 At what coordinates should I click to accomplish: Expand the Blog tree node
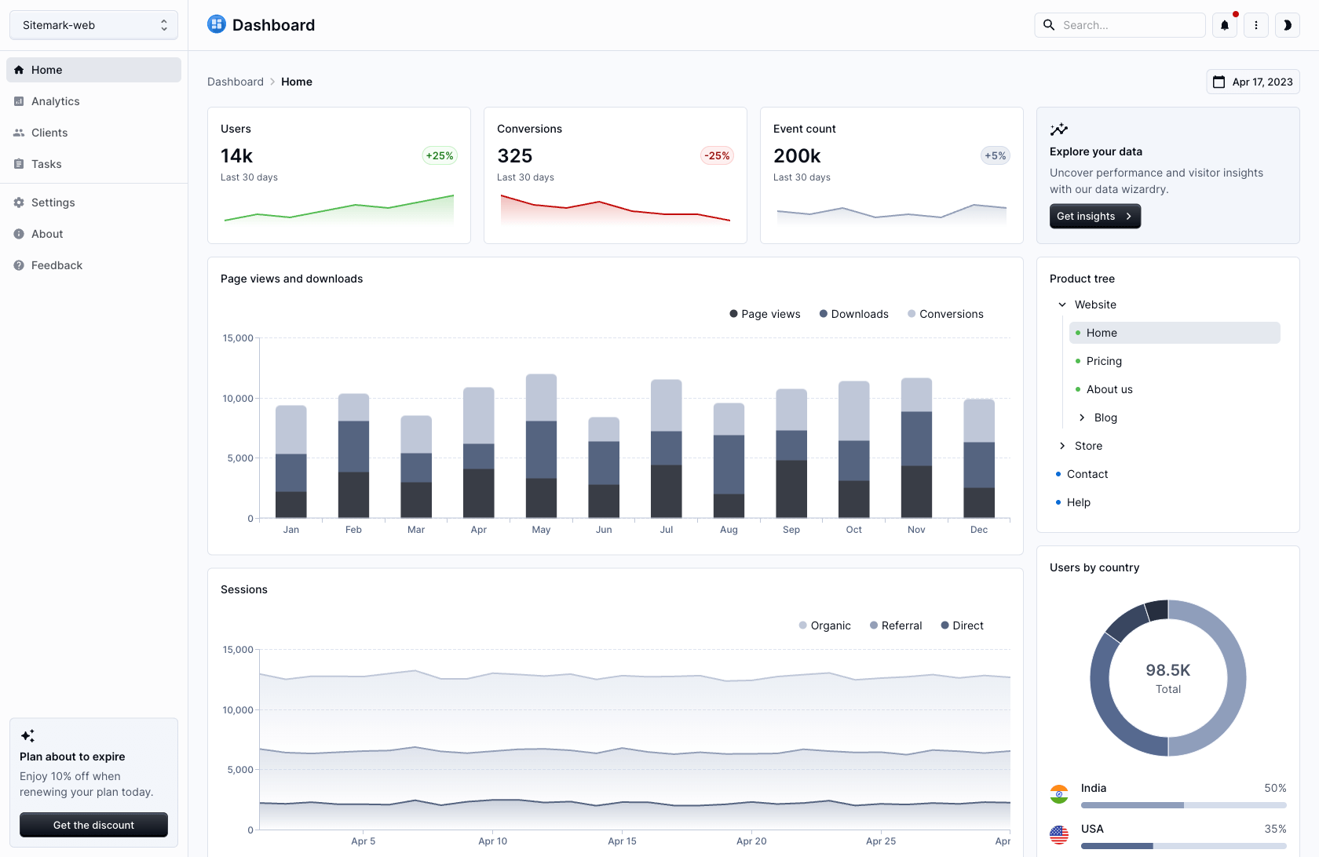[x=1082, y=418]
